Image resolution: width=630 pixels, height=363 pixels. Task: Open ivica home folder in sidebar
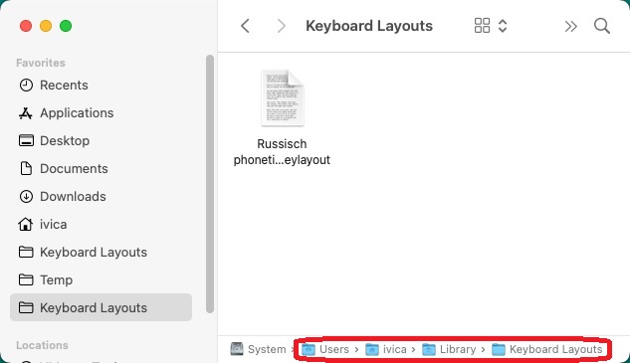[x=101, y=224]
